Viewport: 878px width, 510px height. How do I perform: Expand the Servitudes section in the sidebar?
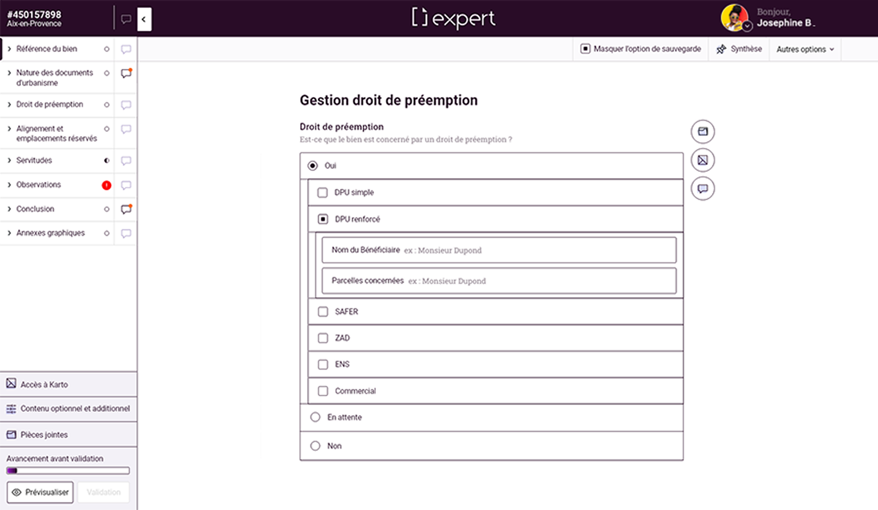coord(57,161)
